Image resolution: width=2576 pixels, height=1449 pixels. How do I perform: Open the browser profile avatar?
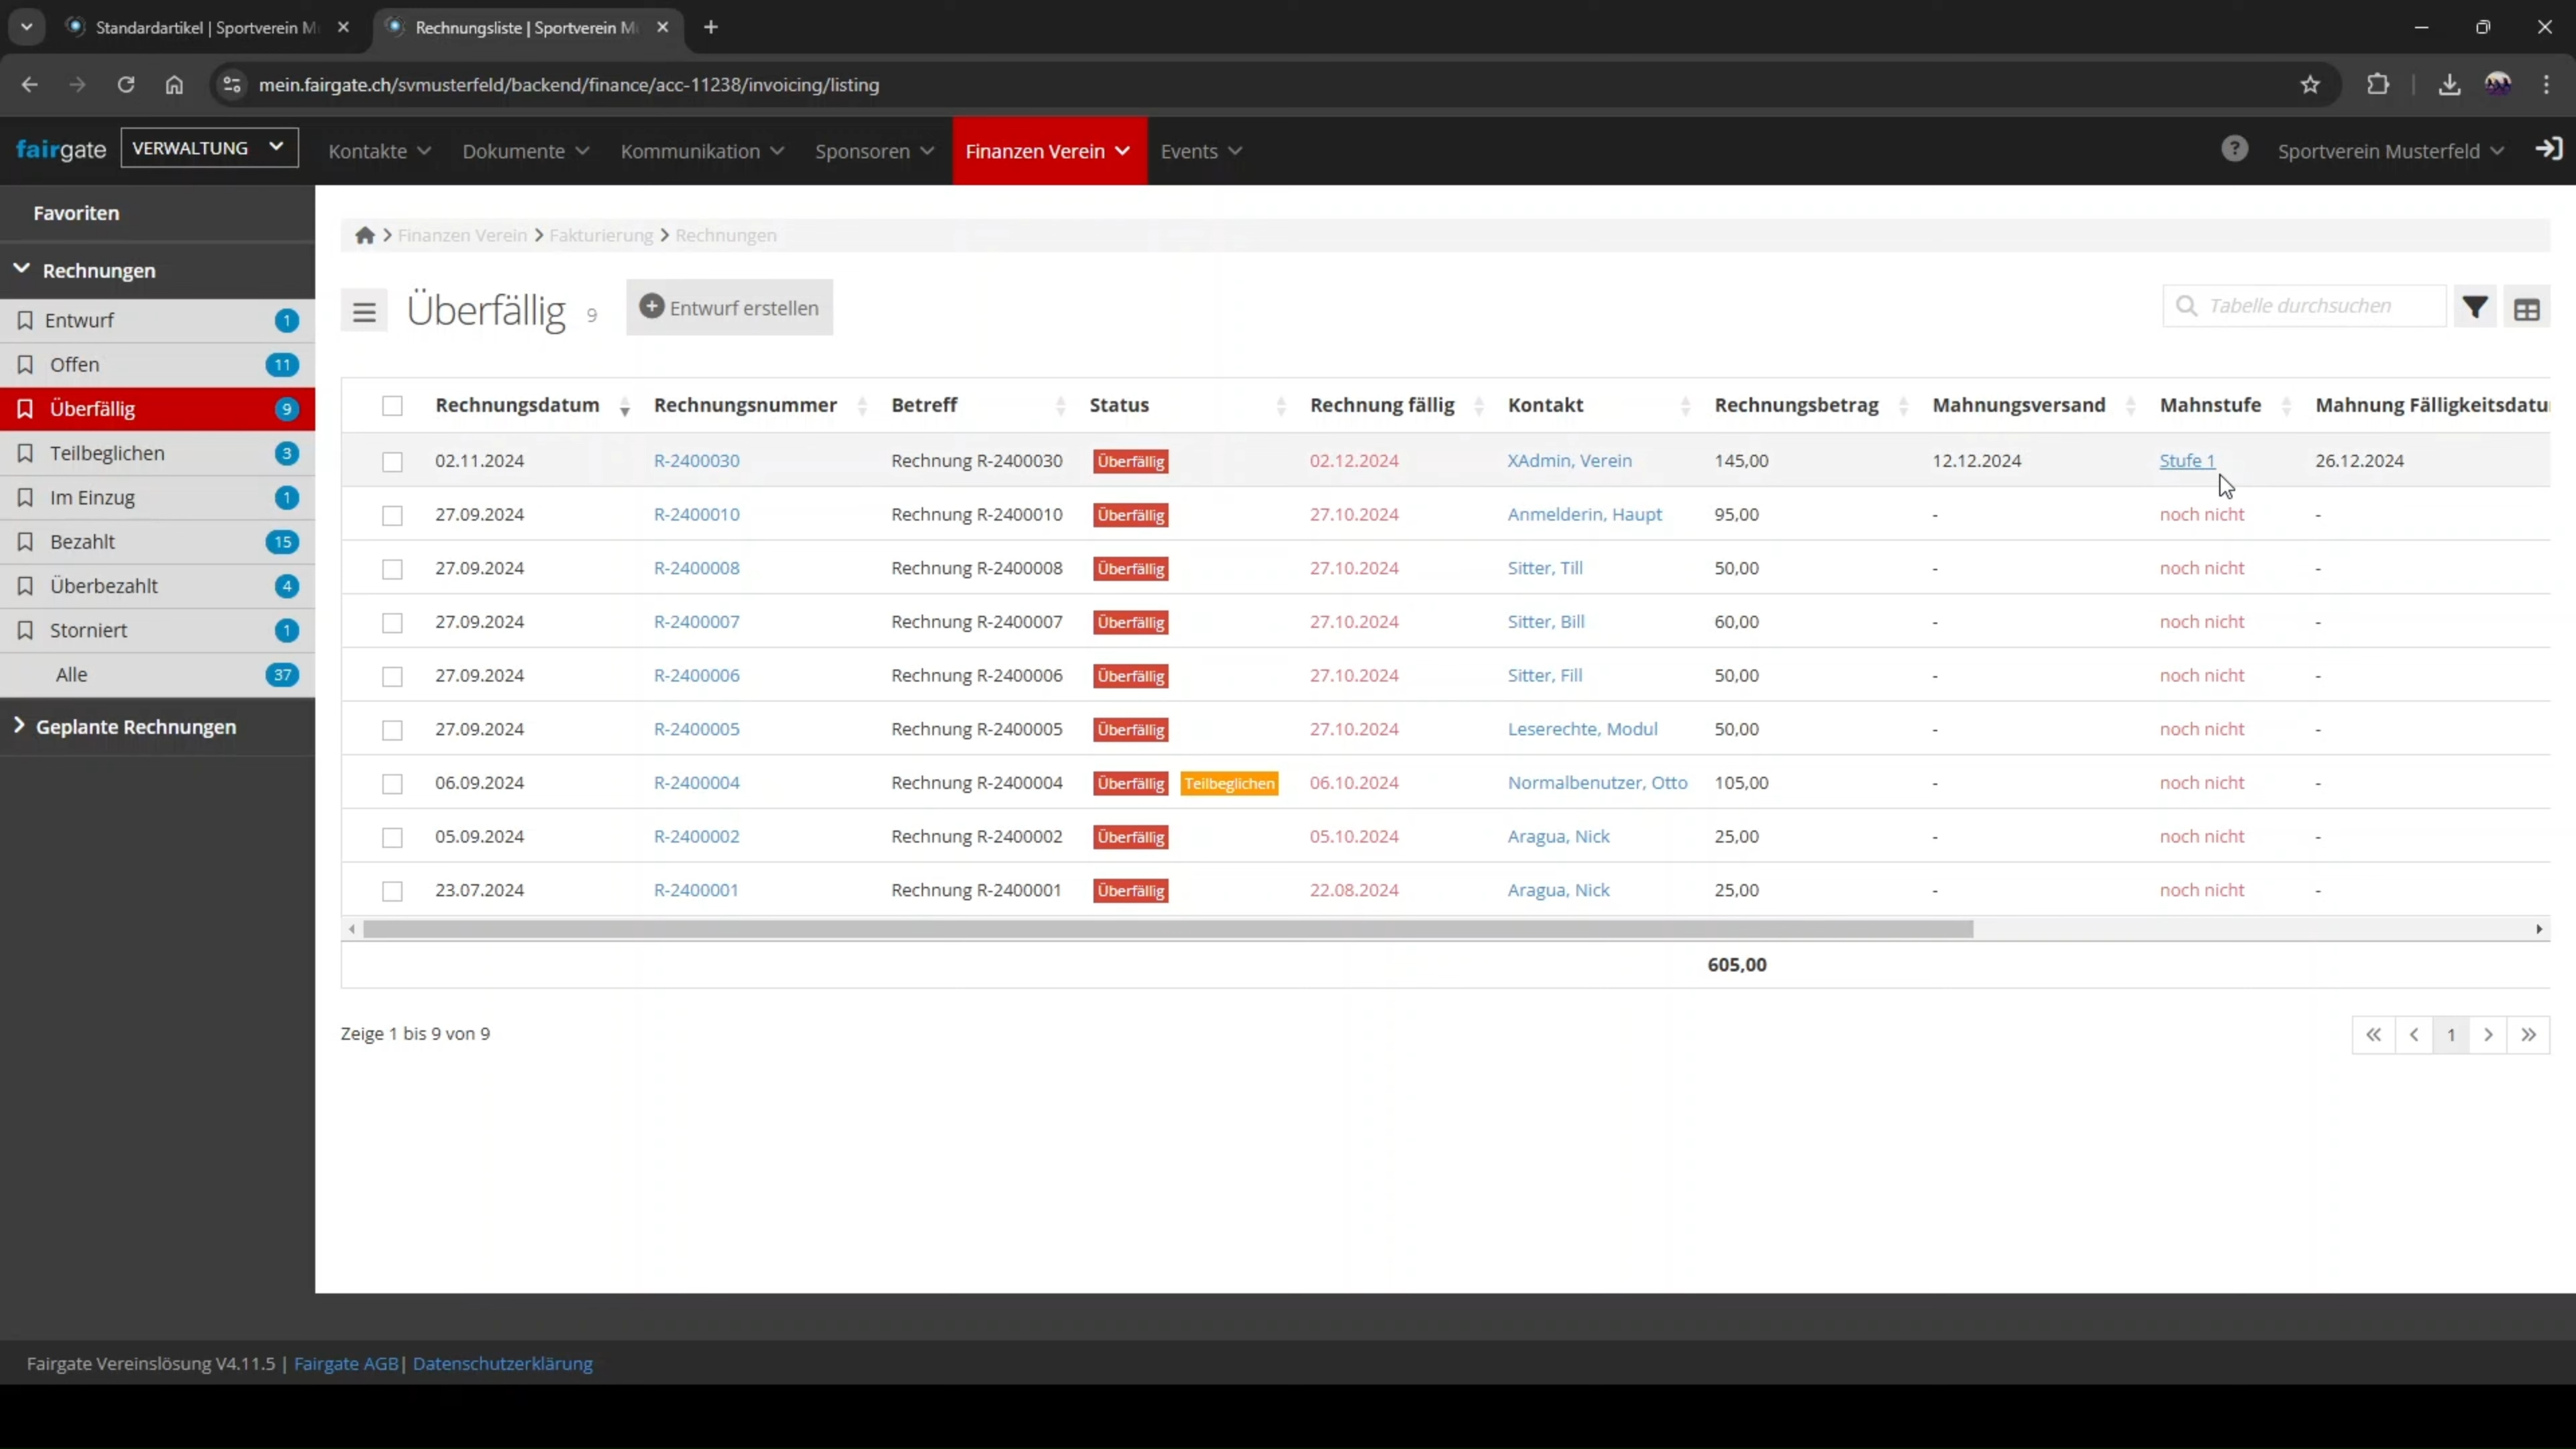click(2498, 84)
